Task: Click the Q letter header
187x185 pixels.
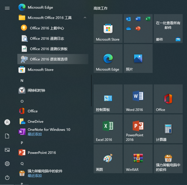Action: tap(22, 164)
